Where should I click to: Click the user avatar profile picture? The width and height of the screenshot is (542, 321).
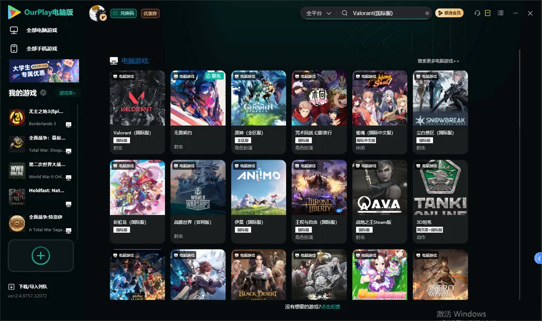(97, 13)
